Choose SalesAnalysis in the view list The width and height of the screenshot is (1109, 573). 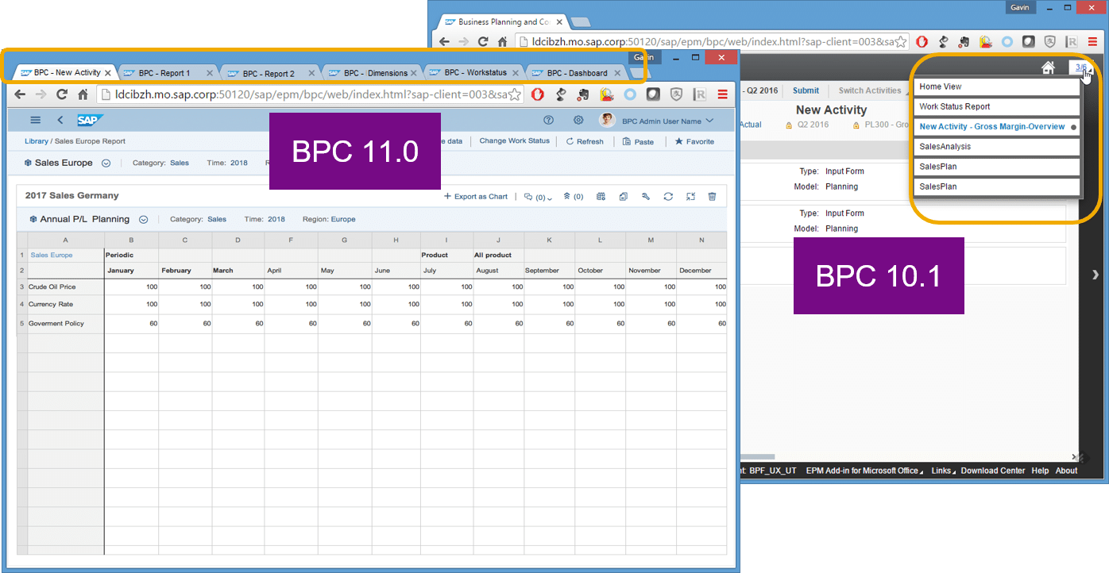click(x=945, y=147)
